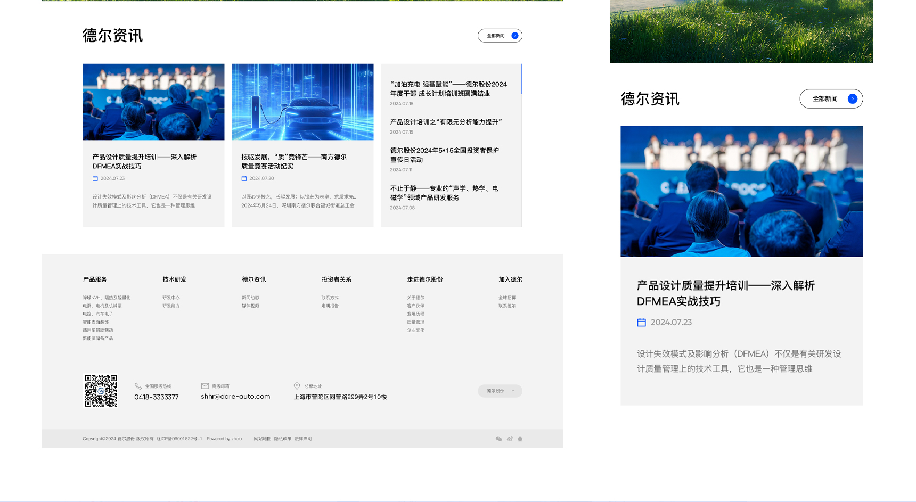Click the 产品服务 footer heading
Image resolution: width=916 pixels, height=502 pixels.
(95, 279)
